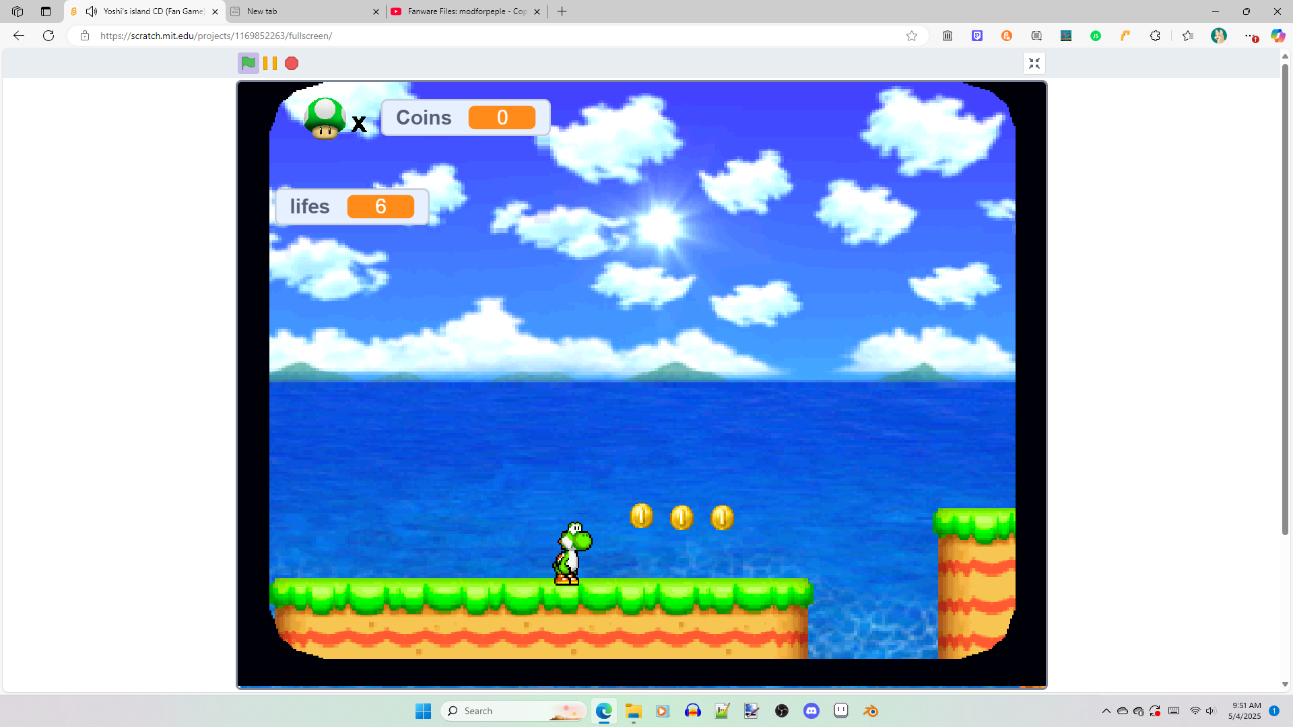Switch to the New tab tab

(x=306, y=11)
